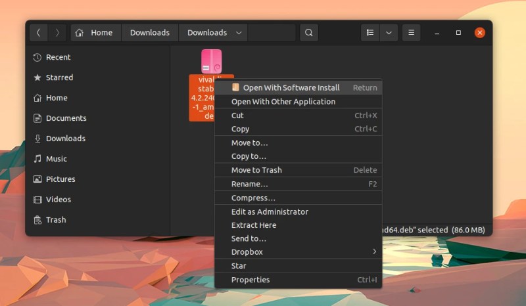Open the Starred sidebar location
Image resolution: width=526 pixels, height=306 pixels.
59,77
